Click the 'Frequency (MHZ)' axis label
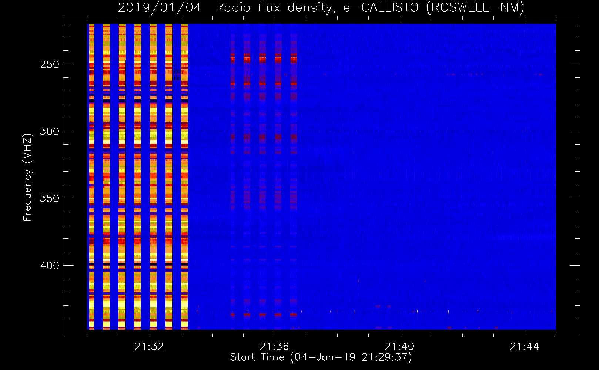 click(28, 177)
